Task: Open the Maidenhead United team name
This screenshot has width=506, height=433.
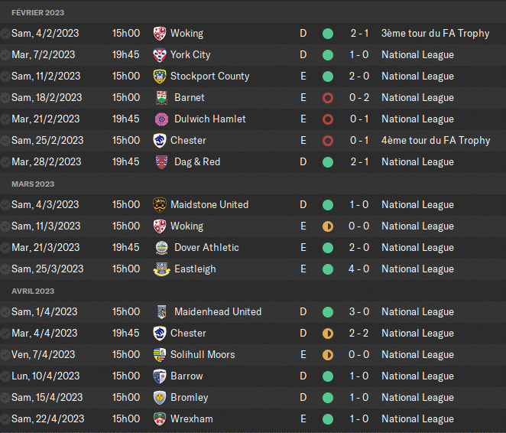Action: pos(218,312)
